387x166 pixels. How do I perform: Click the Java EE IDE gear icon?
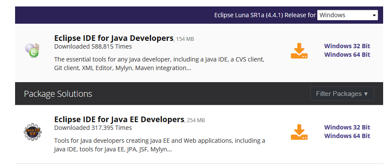point(33,132)
